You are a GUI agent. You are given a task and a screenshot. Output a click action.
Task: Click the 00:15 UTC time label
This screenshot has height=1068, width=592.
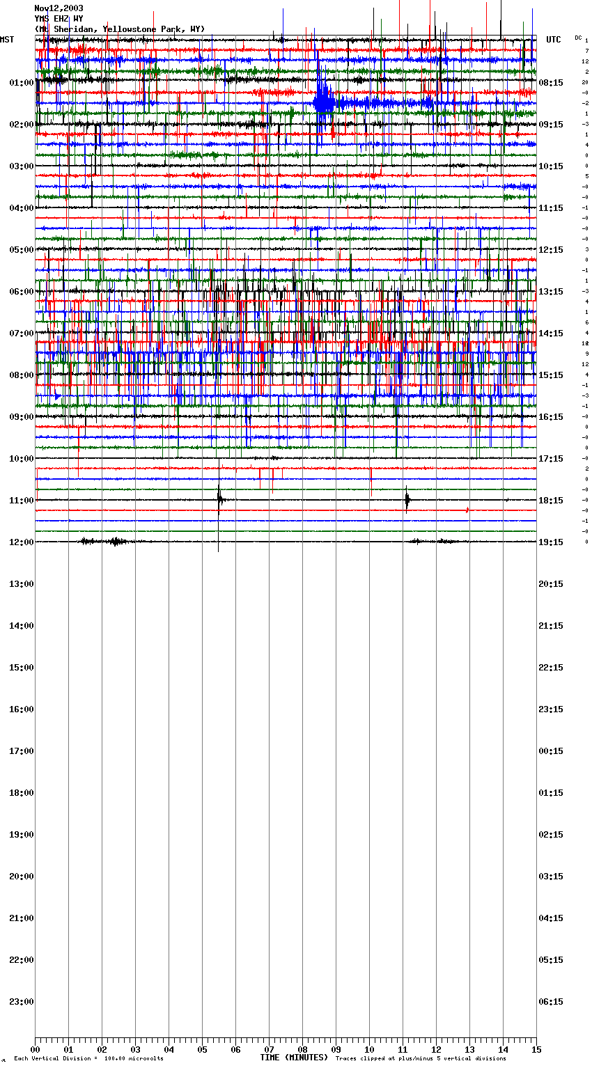551,751
